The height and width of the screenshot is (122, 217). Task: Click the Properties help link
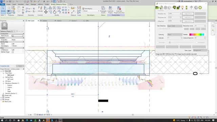click(5, 66)
